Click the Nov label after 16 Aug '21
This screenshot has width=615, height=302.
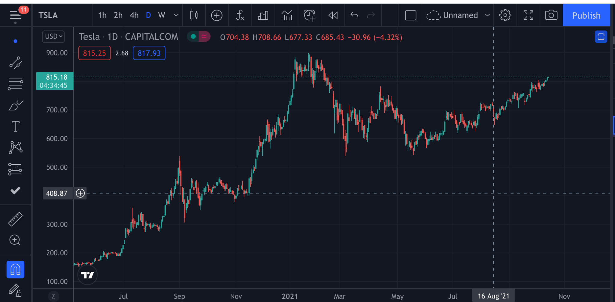564,296
